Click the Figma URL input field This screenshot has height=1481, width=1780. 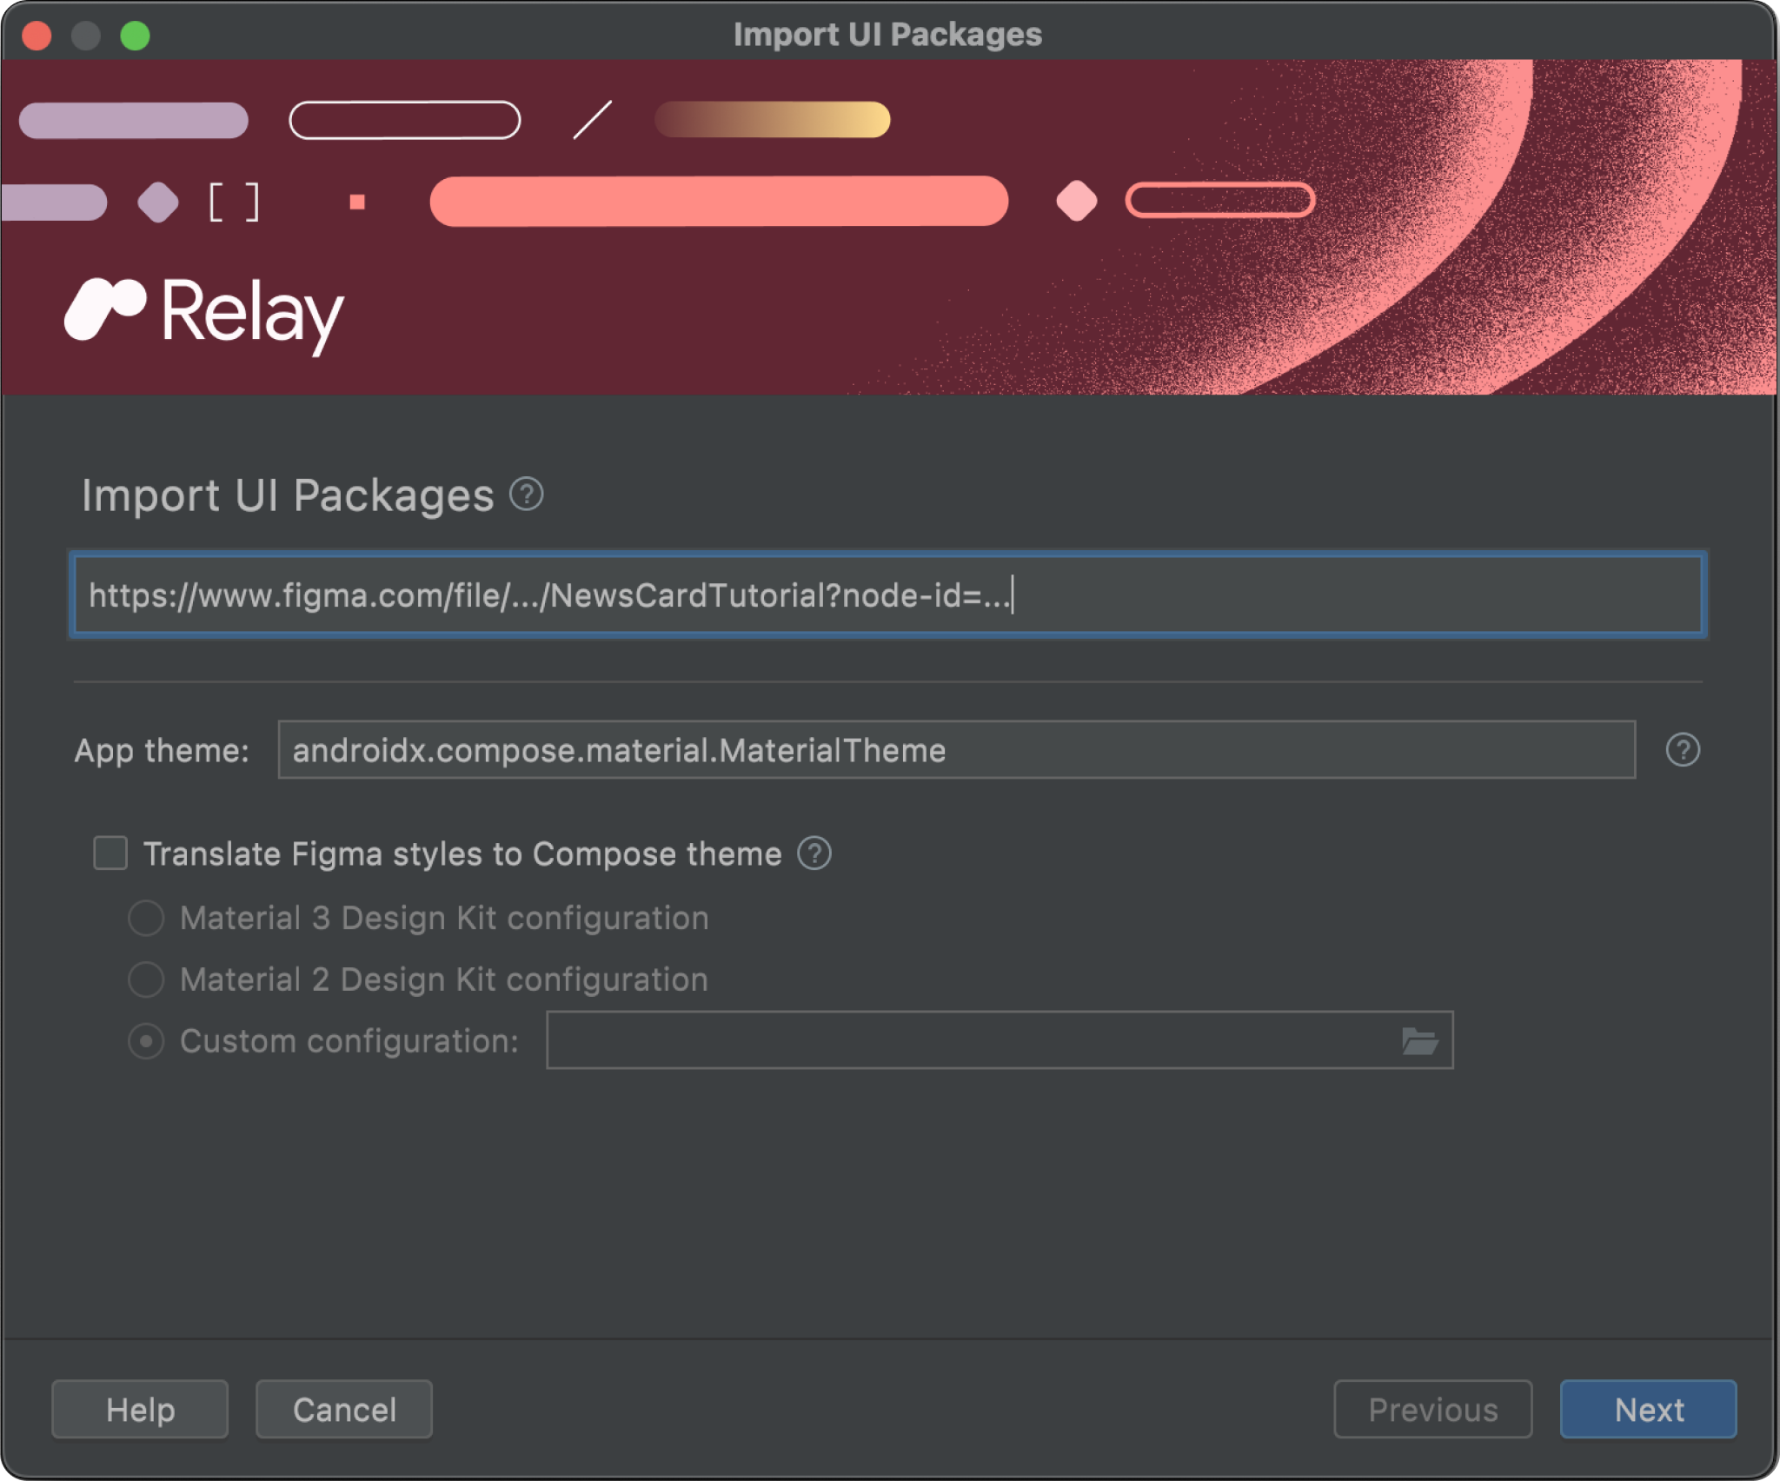click(x=888, y=594)
